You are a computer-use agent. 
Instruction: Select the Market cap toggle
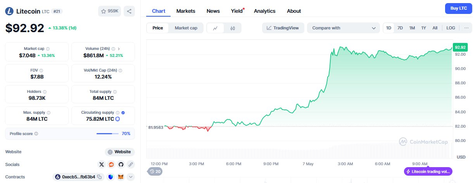pos(186,28)
